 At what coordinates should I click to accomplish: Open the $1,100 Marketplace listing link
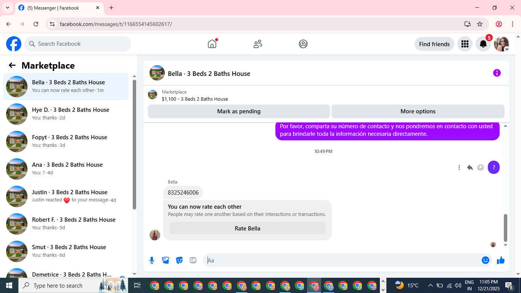(195, 99)
